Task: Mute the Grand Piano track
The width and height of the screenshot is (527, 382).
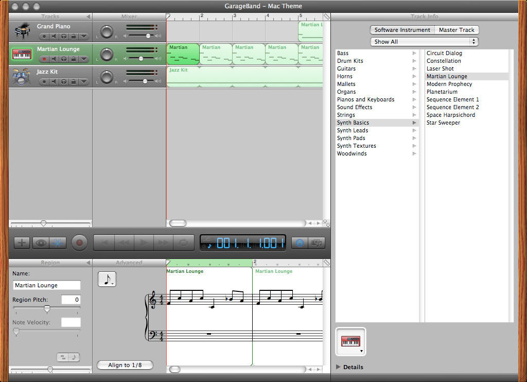Action: (x=54, y=37)
